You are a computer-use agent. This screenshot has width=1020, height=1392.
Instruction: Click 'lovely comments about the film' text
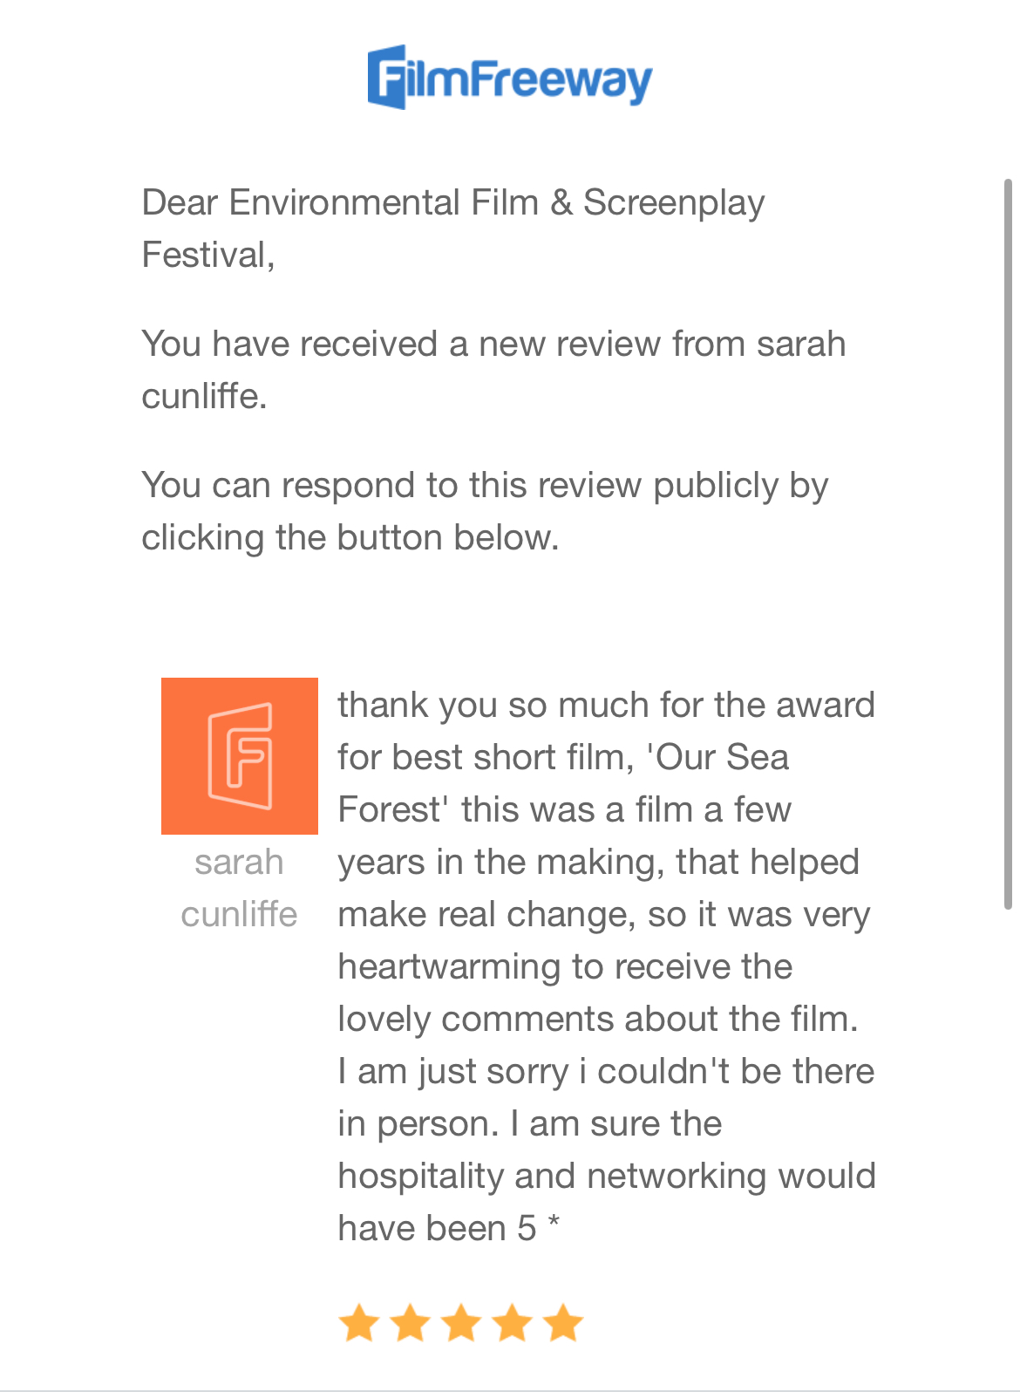coord(597,1019)
